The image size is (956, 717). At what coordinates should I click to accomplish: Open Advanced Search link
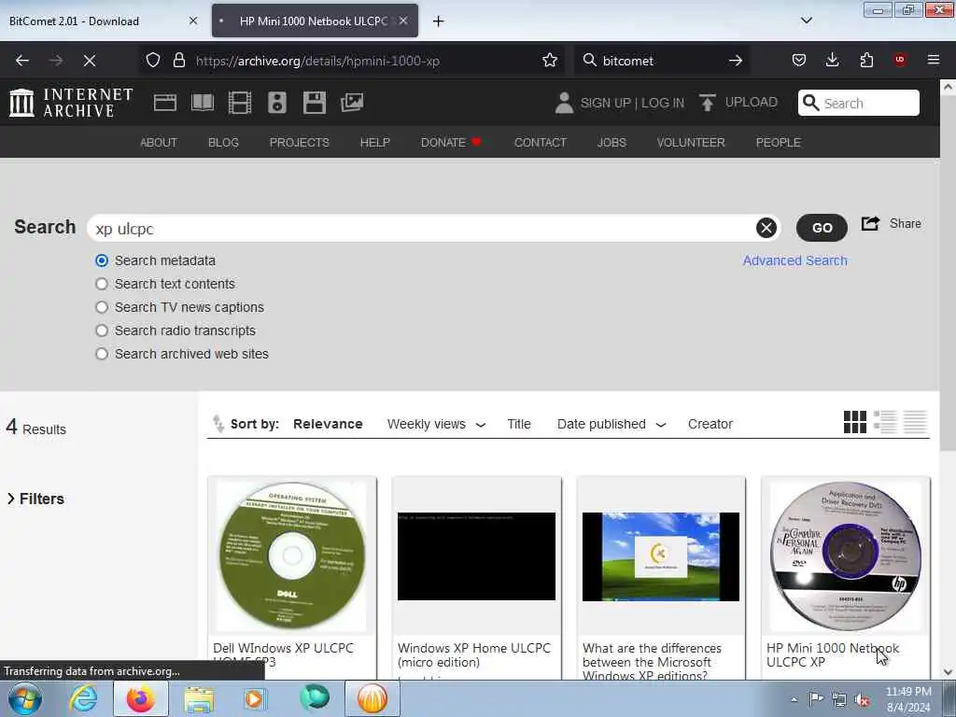[x=795, y=260]
